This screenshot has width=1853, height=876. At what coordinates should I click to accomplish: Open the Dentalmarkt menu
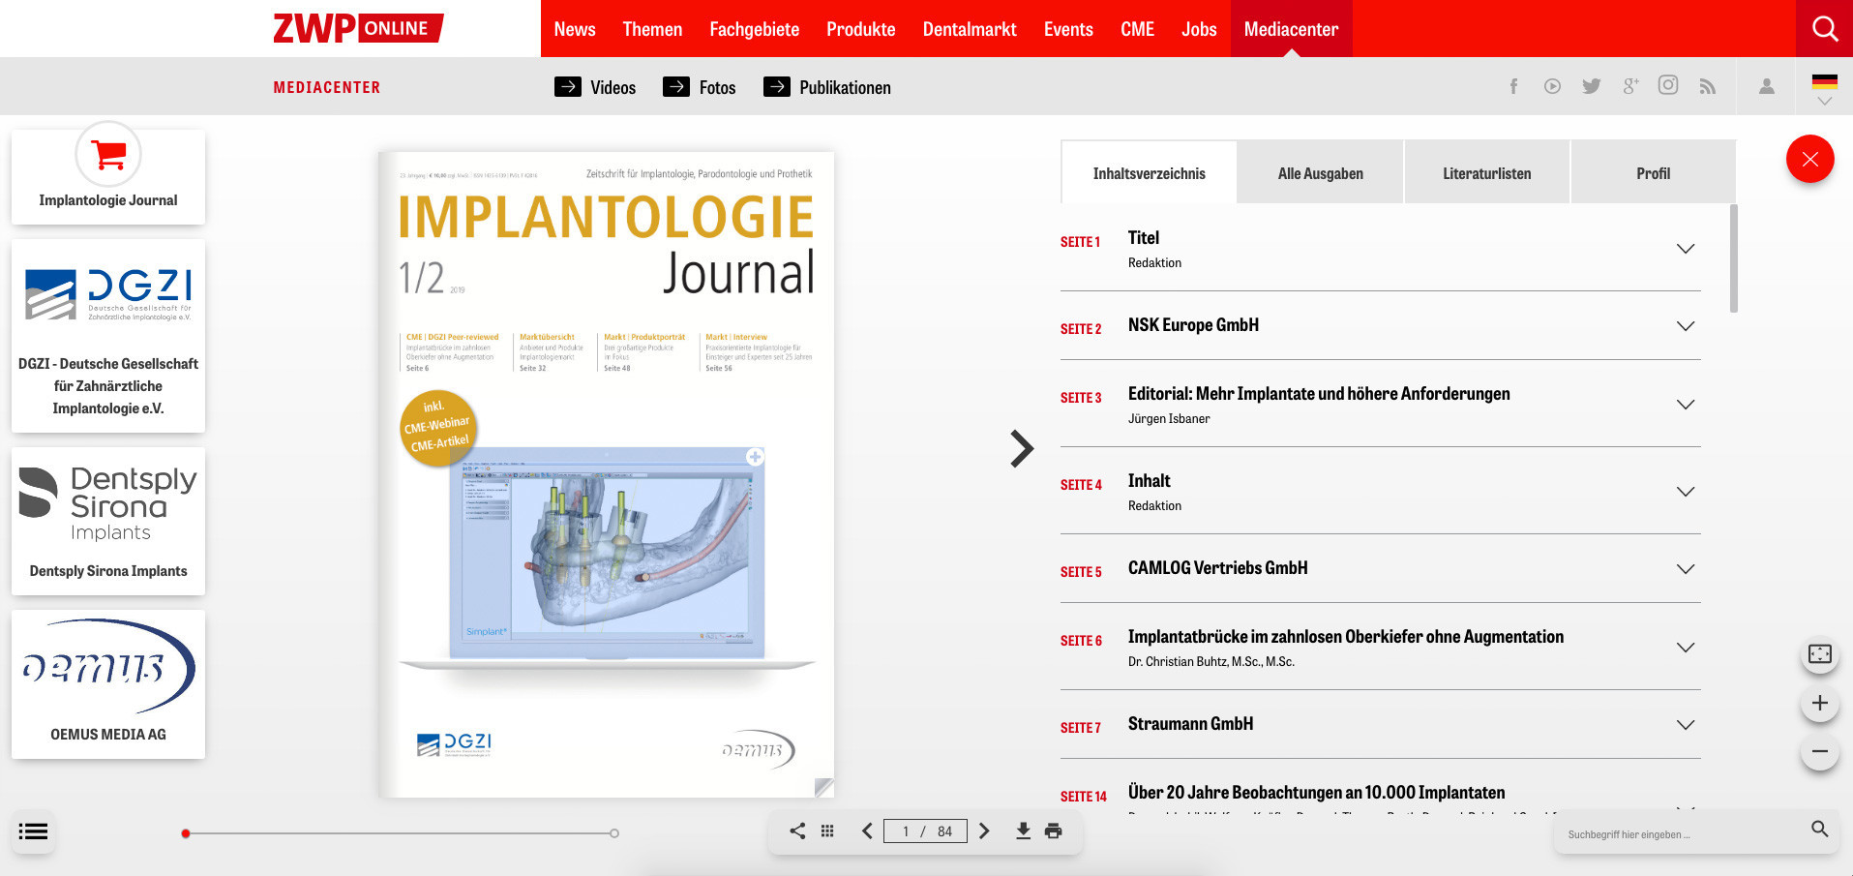point(970,29)
